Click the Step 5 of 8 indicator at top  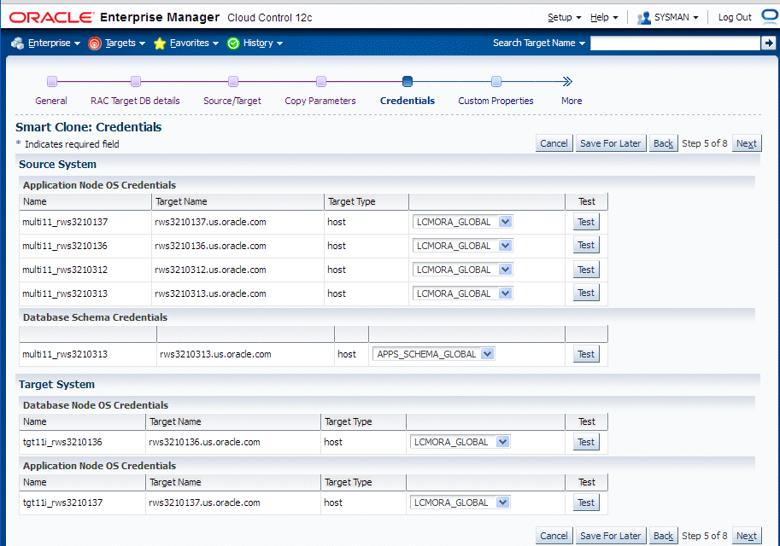(x=704, y=143)
